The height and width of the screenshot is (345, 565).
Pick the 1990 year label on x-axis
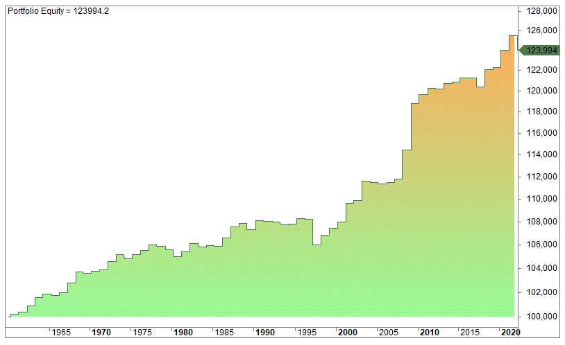click(x=265, y=333)
